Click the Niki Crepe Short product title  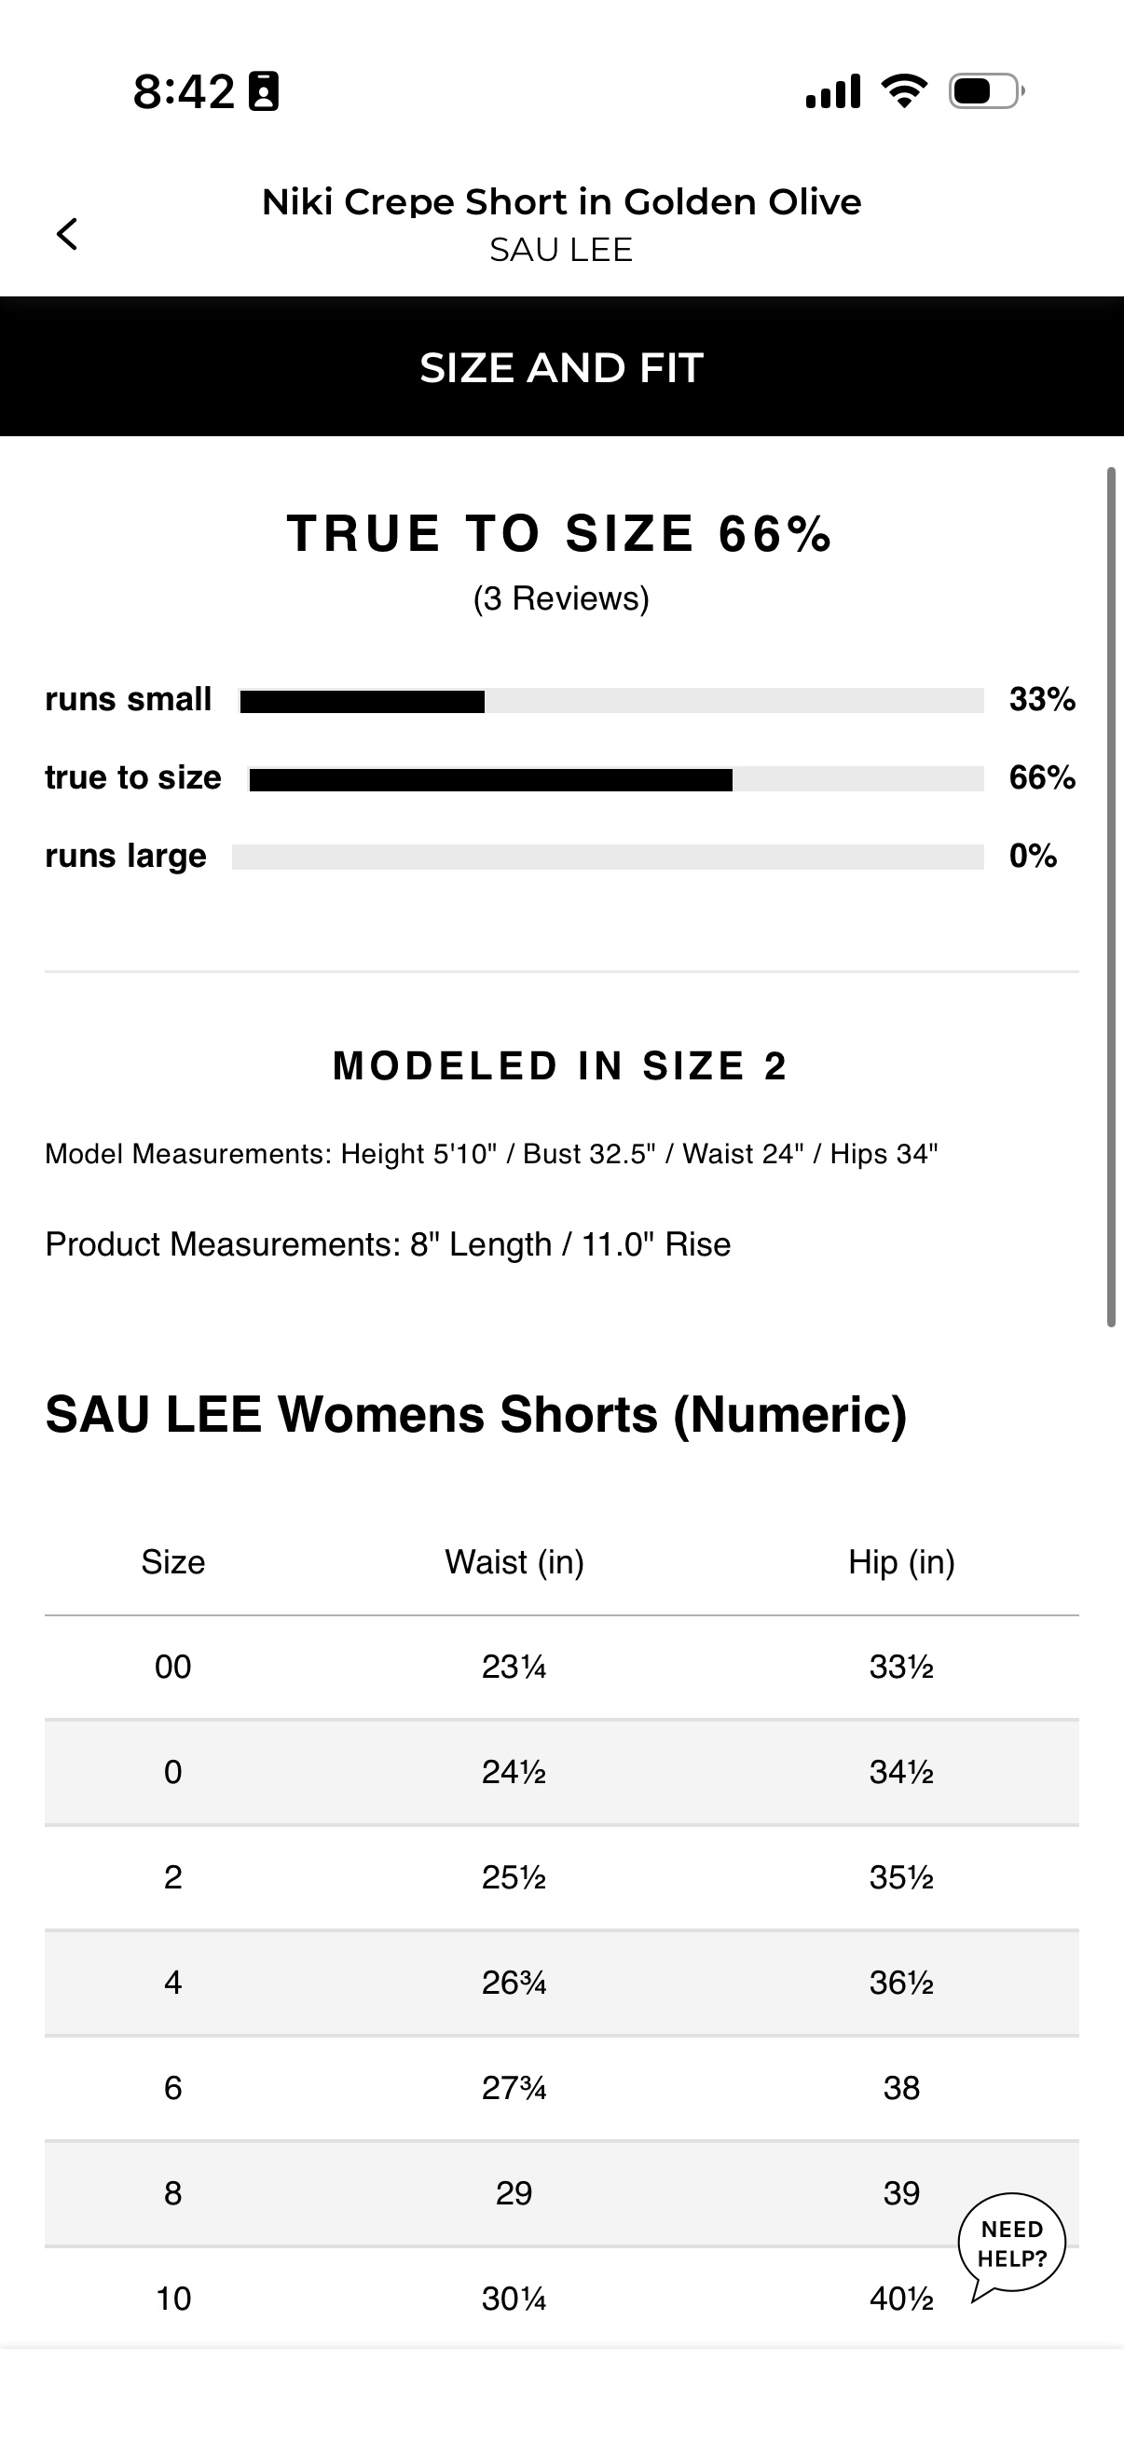click(561, 202)
